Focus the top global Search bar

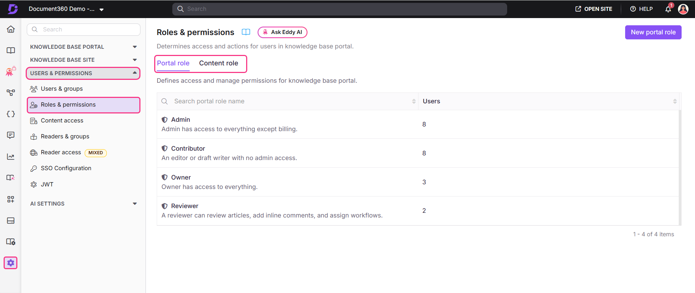[x=340, y=9]
